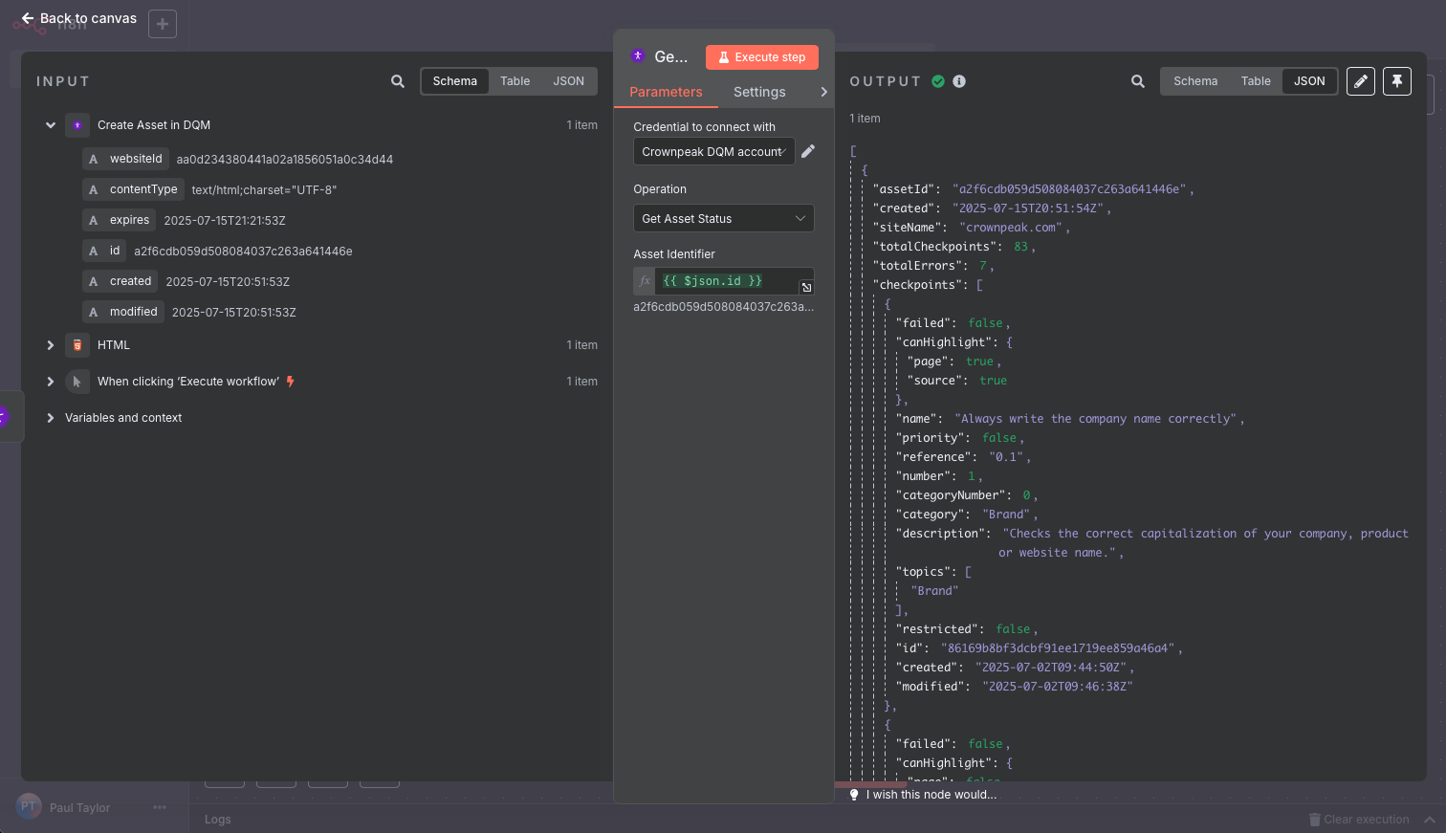Screen dimensions: 1446x833
Task: Switch input view to JSON
Action: coord(569,81)
